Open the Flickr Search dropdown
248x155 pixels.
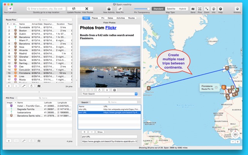point(110,94)
